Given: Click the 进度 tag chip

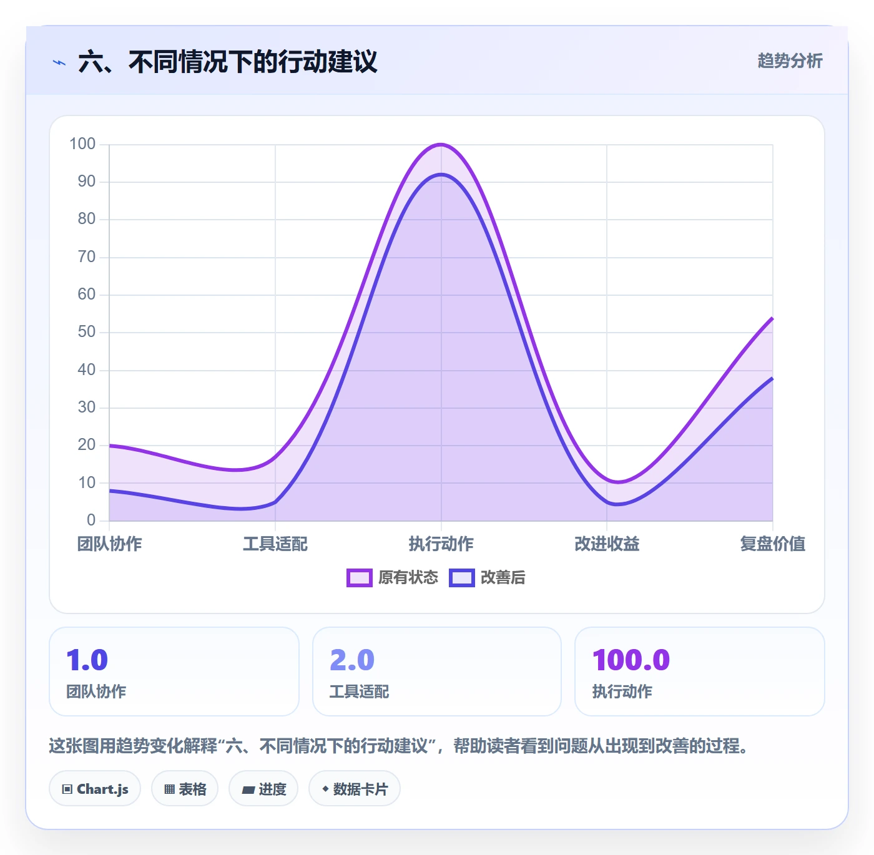Looking at the screenshot, I should coord(263,789).
